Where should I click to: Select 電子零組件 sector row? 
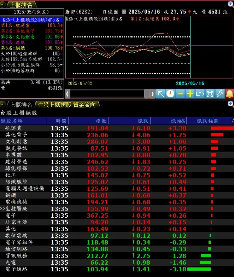tap(117, 242)
